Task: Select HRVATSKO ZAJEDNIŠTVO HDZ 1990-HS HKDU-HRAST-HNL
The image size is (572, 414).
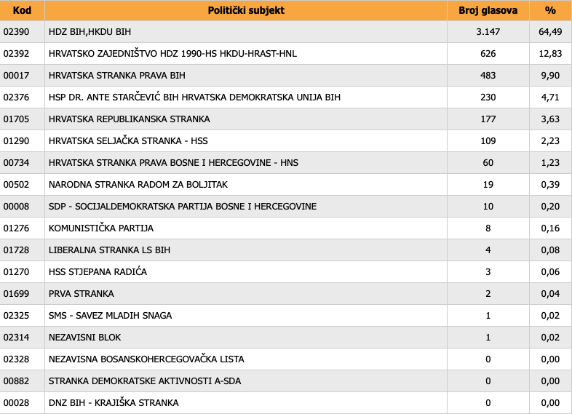Action: coord(172,54)
